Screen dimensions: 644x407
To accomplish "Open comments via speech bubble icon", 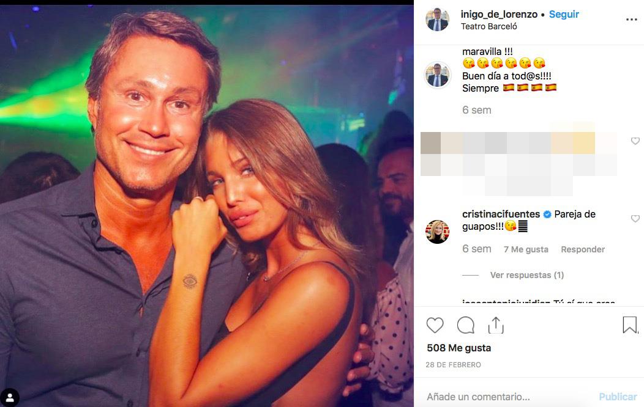I will [x=466, y=325].
